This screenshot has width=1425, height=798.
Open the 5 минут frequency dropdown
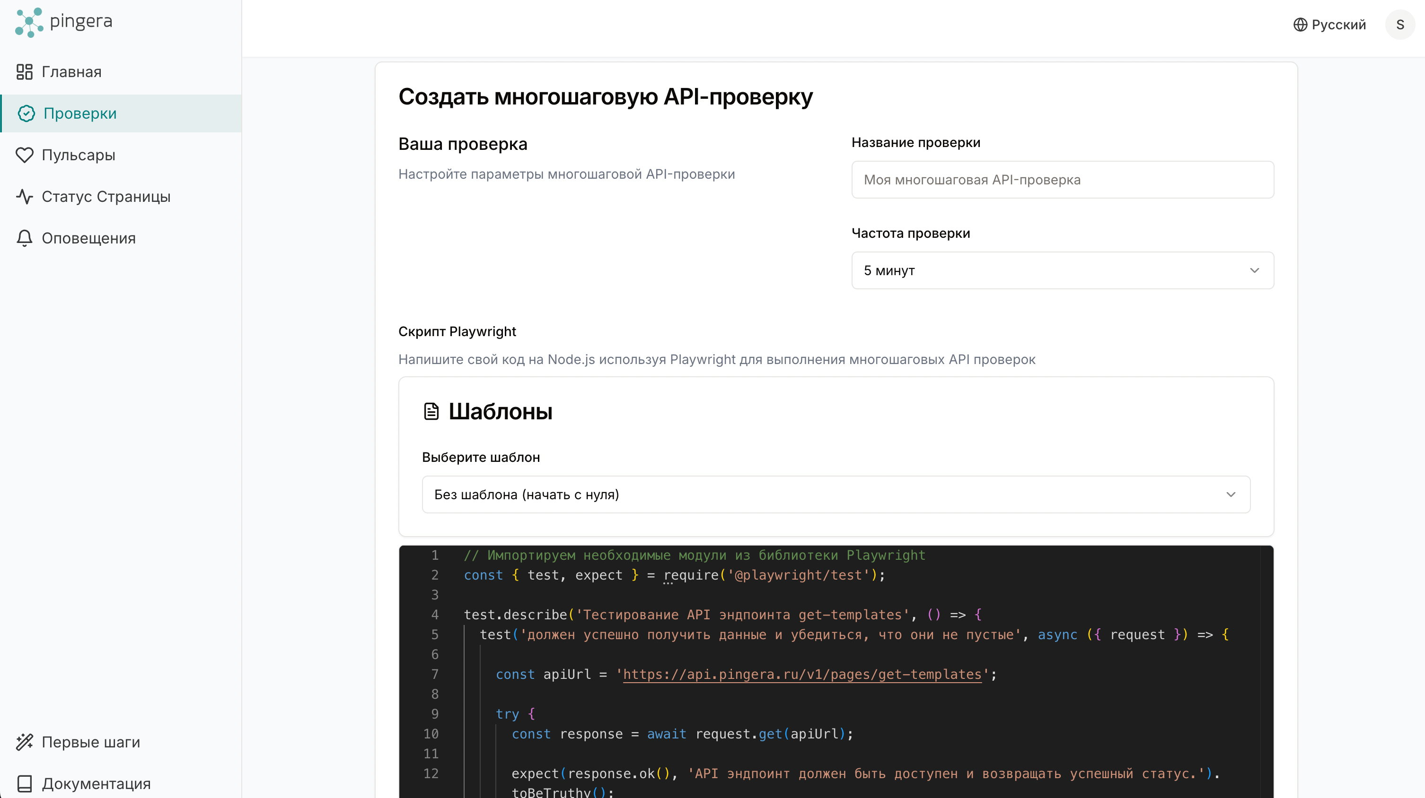(1063, 270)
